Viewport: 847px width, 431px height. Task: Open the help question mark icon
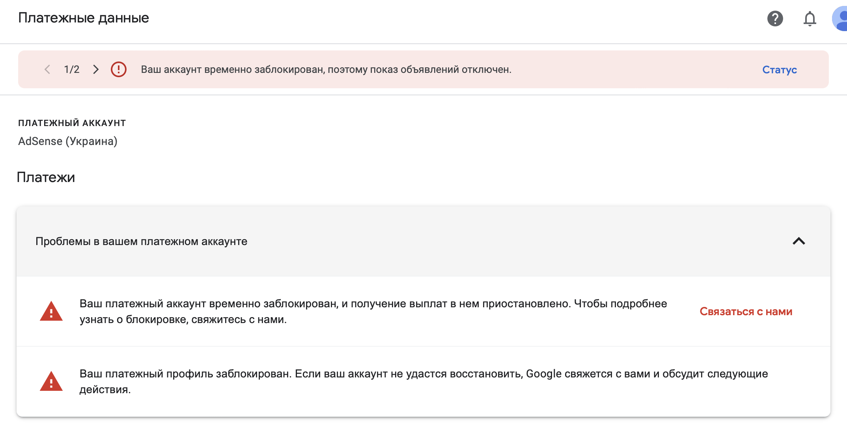(775, 19)
